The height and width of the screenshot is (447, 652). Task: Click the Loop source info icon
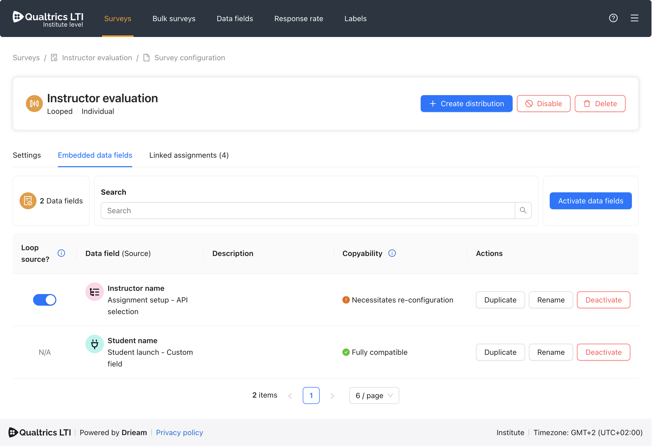(x=61, y=254)
